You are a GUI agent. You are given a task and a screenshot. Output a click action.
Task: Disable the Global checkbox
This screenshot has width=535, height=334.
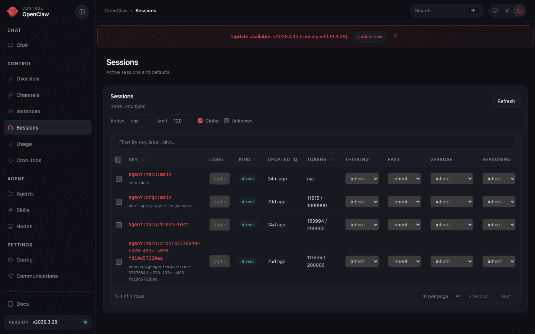(200, 121)
